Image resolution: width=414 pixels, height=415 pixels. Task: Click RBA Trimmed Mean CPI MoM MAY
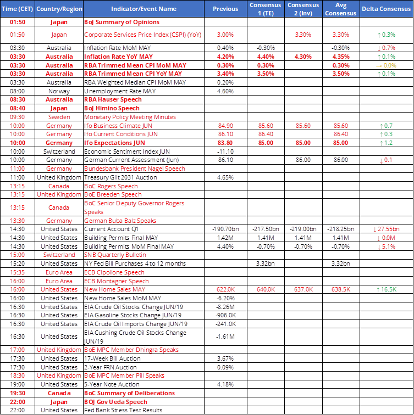click(143, 65)
